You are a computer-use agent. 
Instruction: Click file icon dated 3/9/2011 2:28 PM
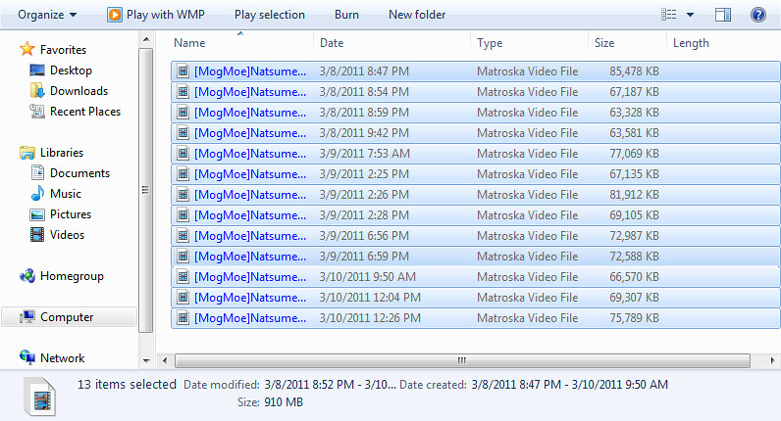[182, 214]
